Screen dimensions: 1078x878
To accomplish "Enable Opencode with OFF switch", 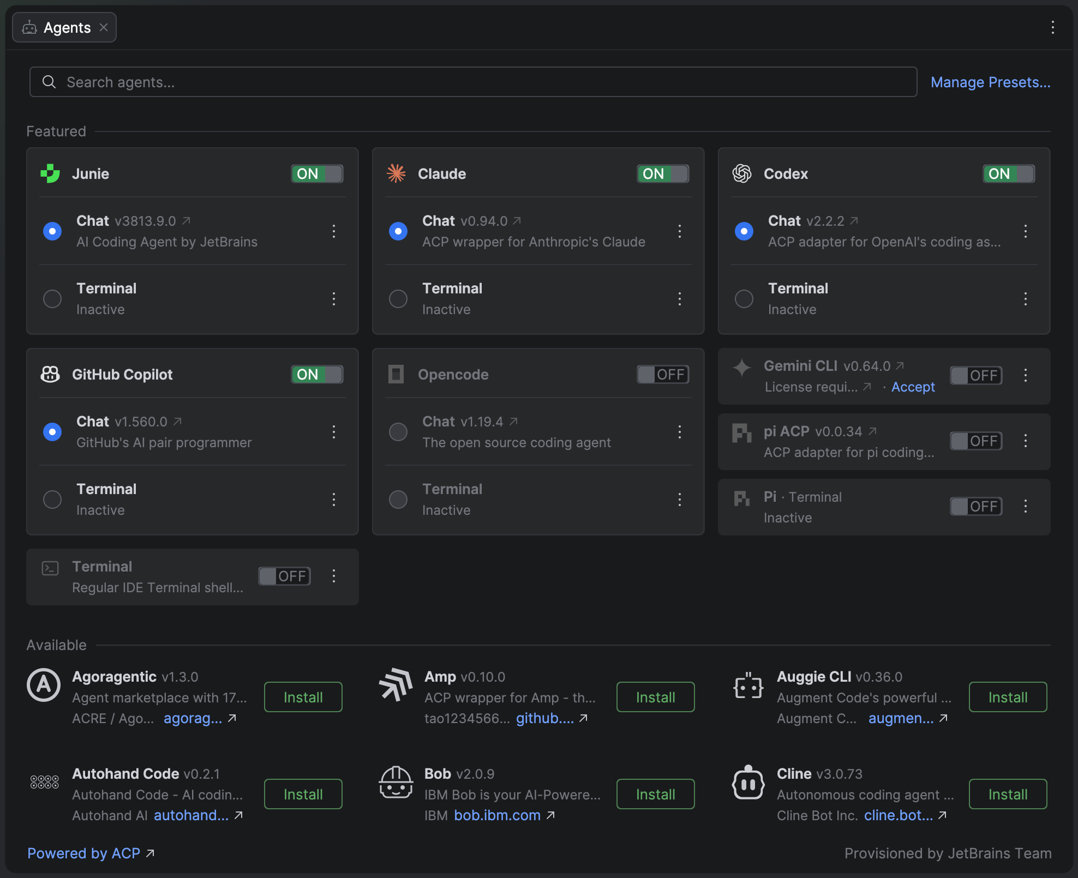I will pyautogui.click(x=663, y=375).
